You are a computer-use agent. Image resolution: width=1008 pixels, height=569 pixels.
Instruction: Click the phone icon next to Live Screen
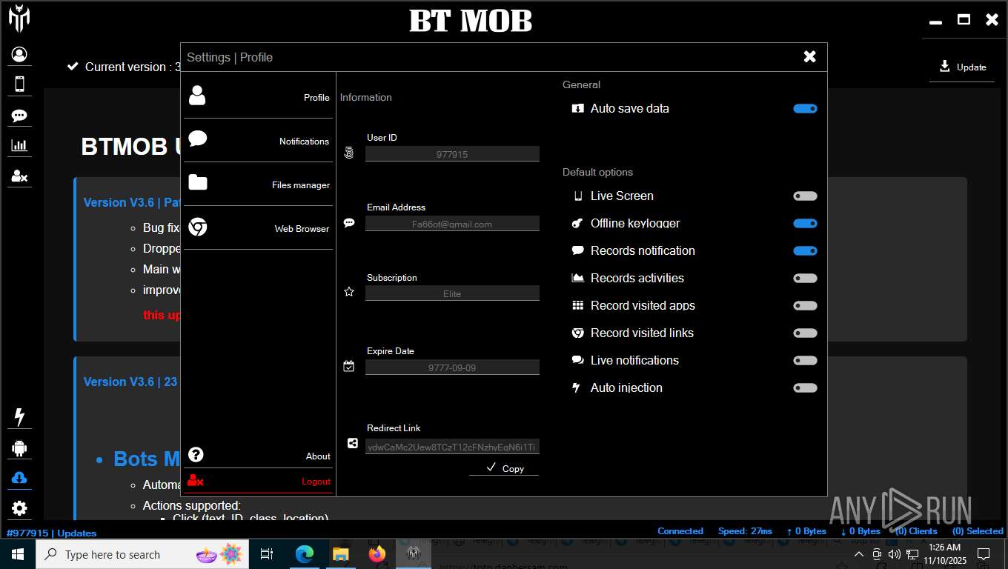[x=578, y=196]
